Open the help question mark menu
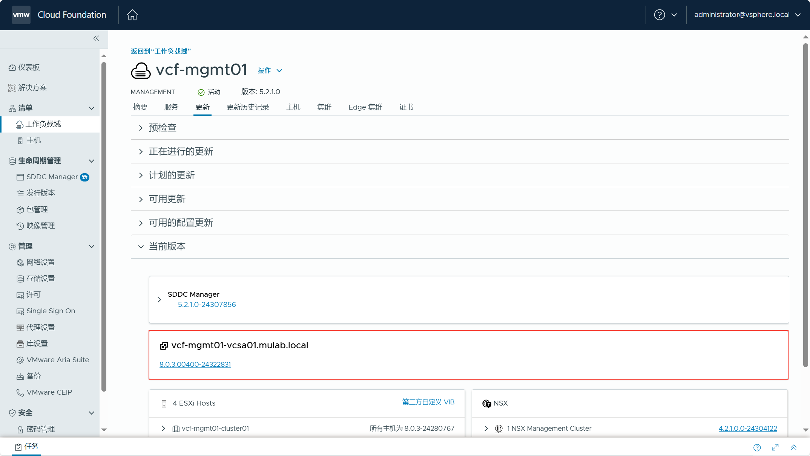Screen dimensions: 810x456 pos(666,15)
